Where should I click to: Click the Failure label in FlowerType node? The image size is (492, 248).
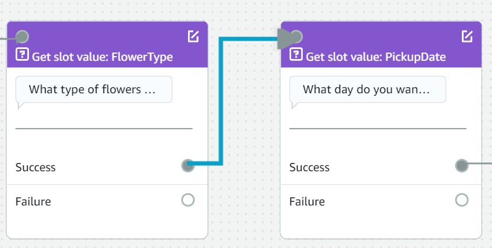(x=33, y=201)
